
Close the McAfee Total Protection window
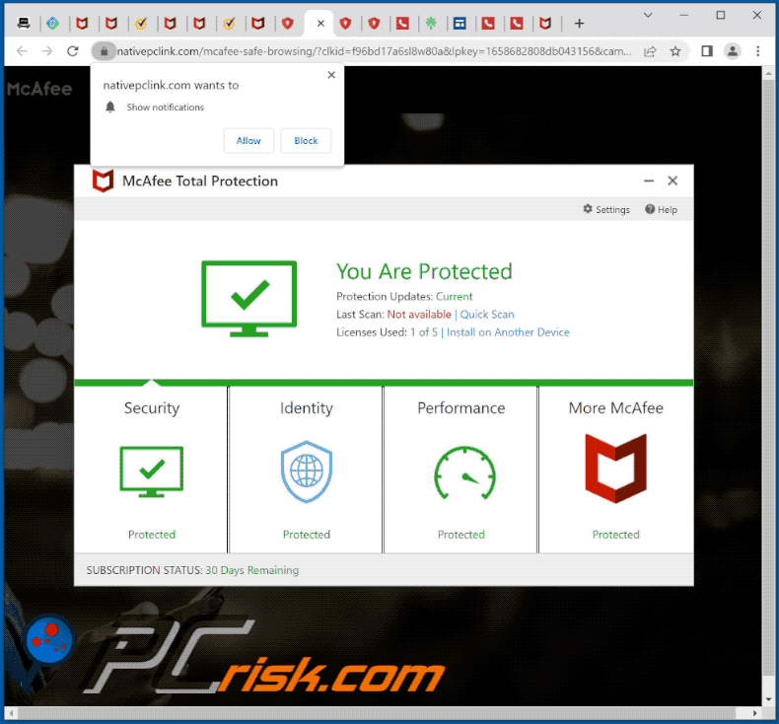673,181
